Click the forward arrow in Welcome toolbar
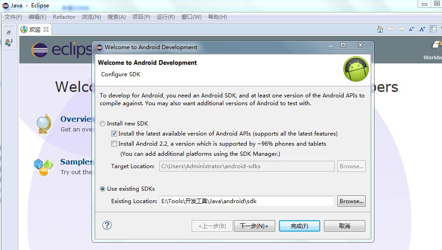 click(401, 29)
